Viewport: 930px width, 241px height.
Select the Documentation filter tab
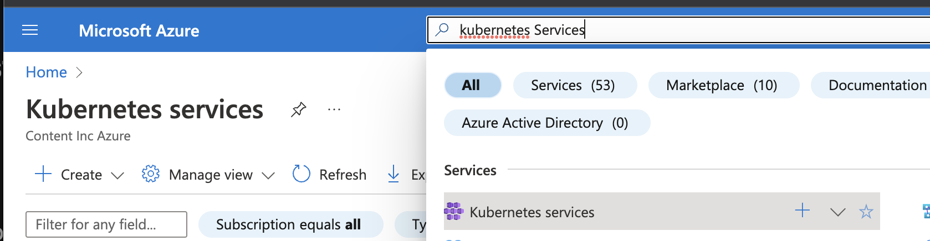pos(870,85)
